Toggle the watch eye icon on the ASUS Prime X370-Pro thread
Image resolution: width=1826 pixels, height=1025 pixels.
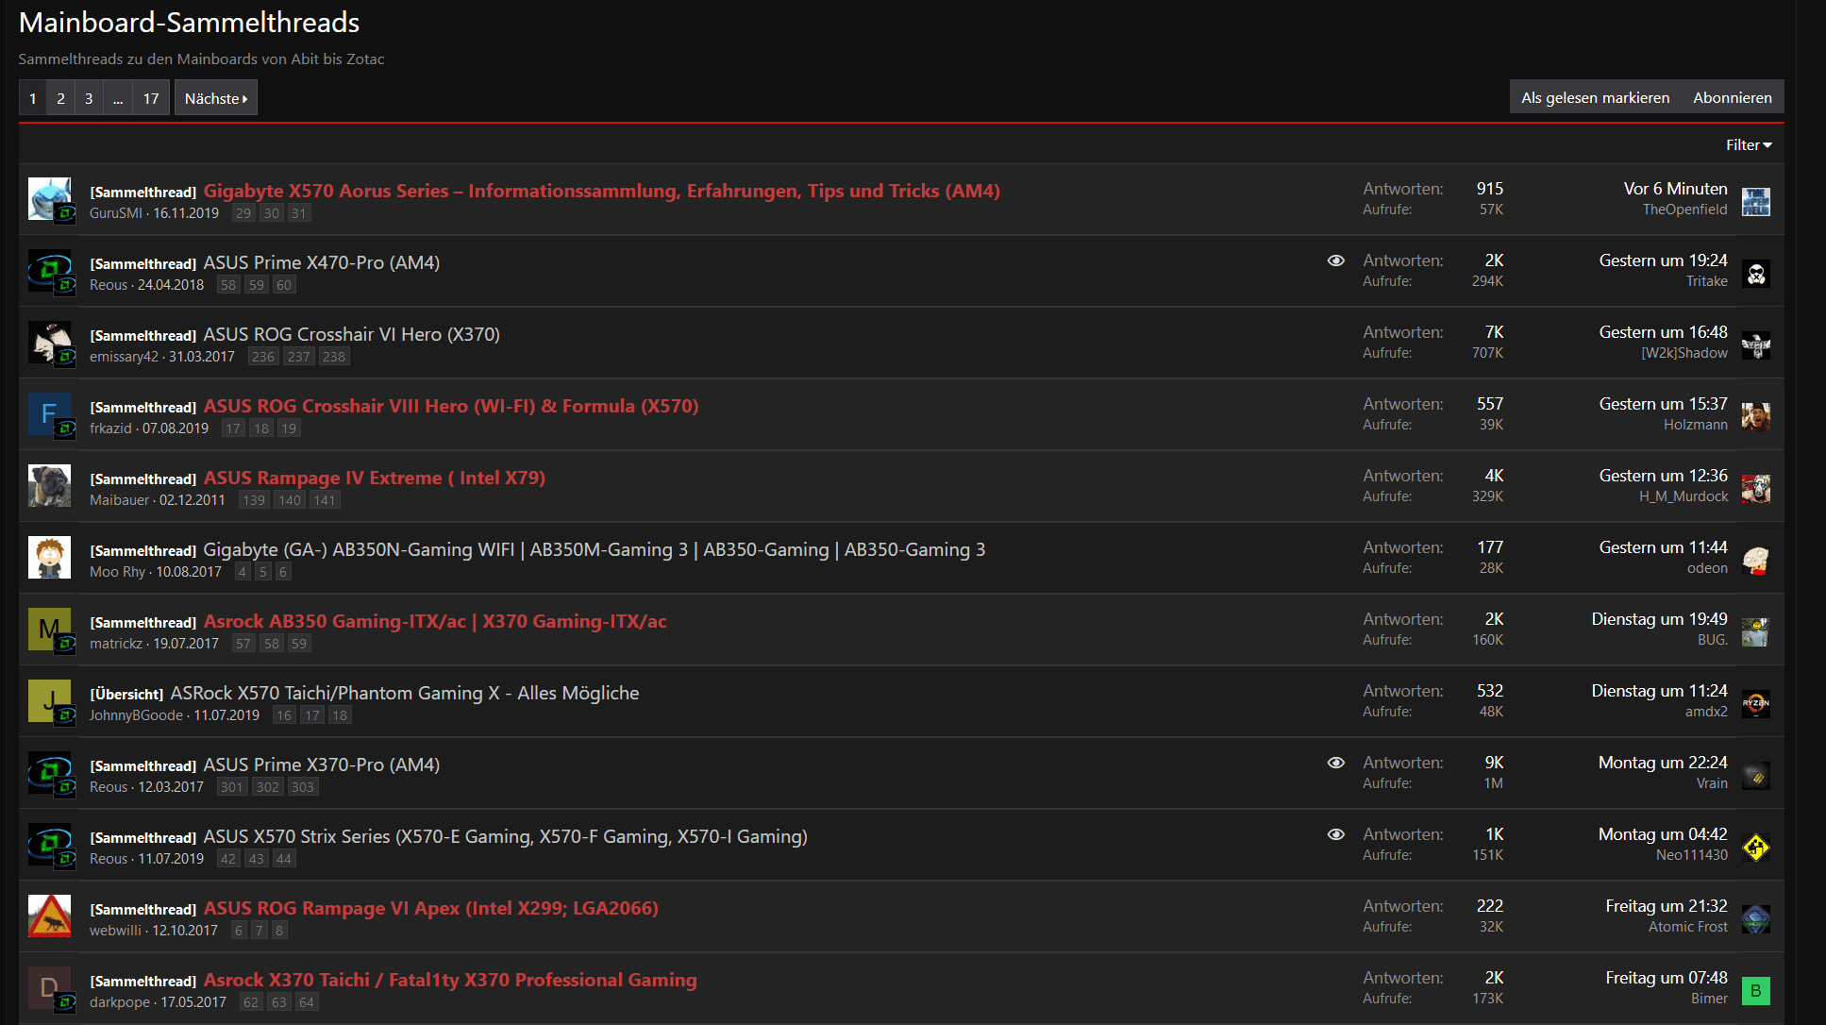point(1335,763)
